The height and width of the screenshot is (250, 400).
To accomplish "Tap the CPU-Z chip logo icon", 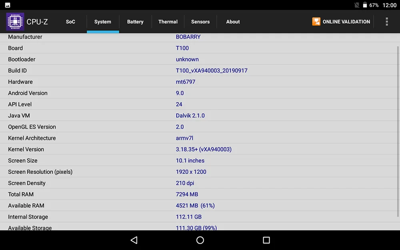I will click(15, 22).
